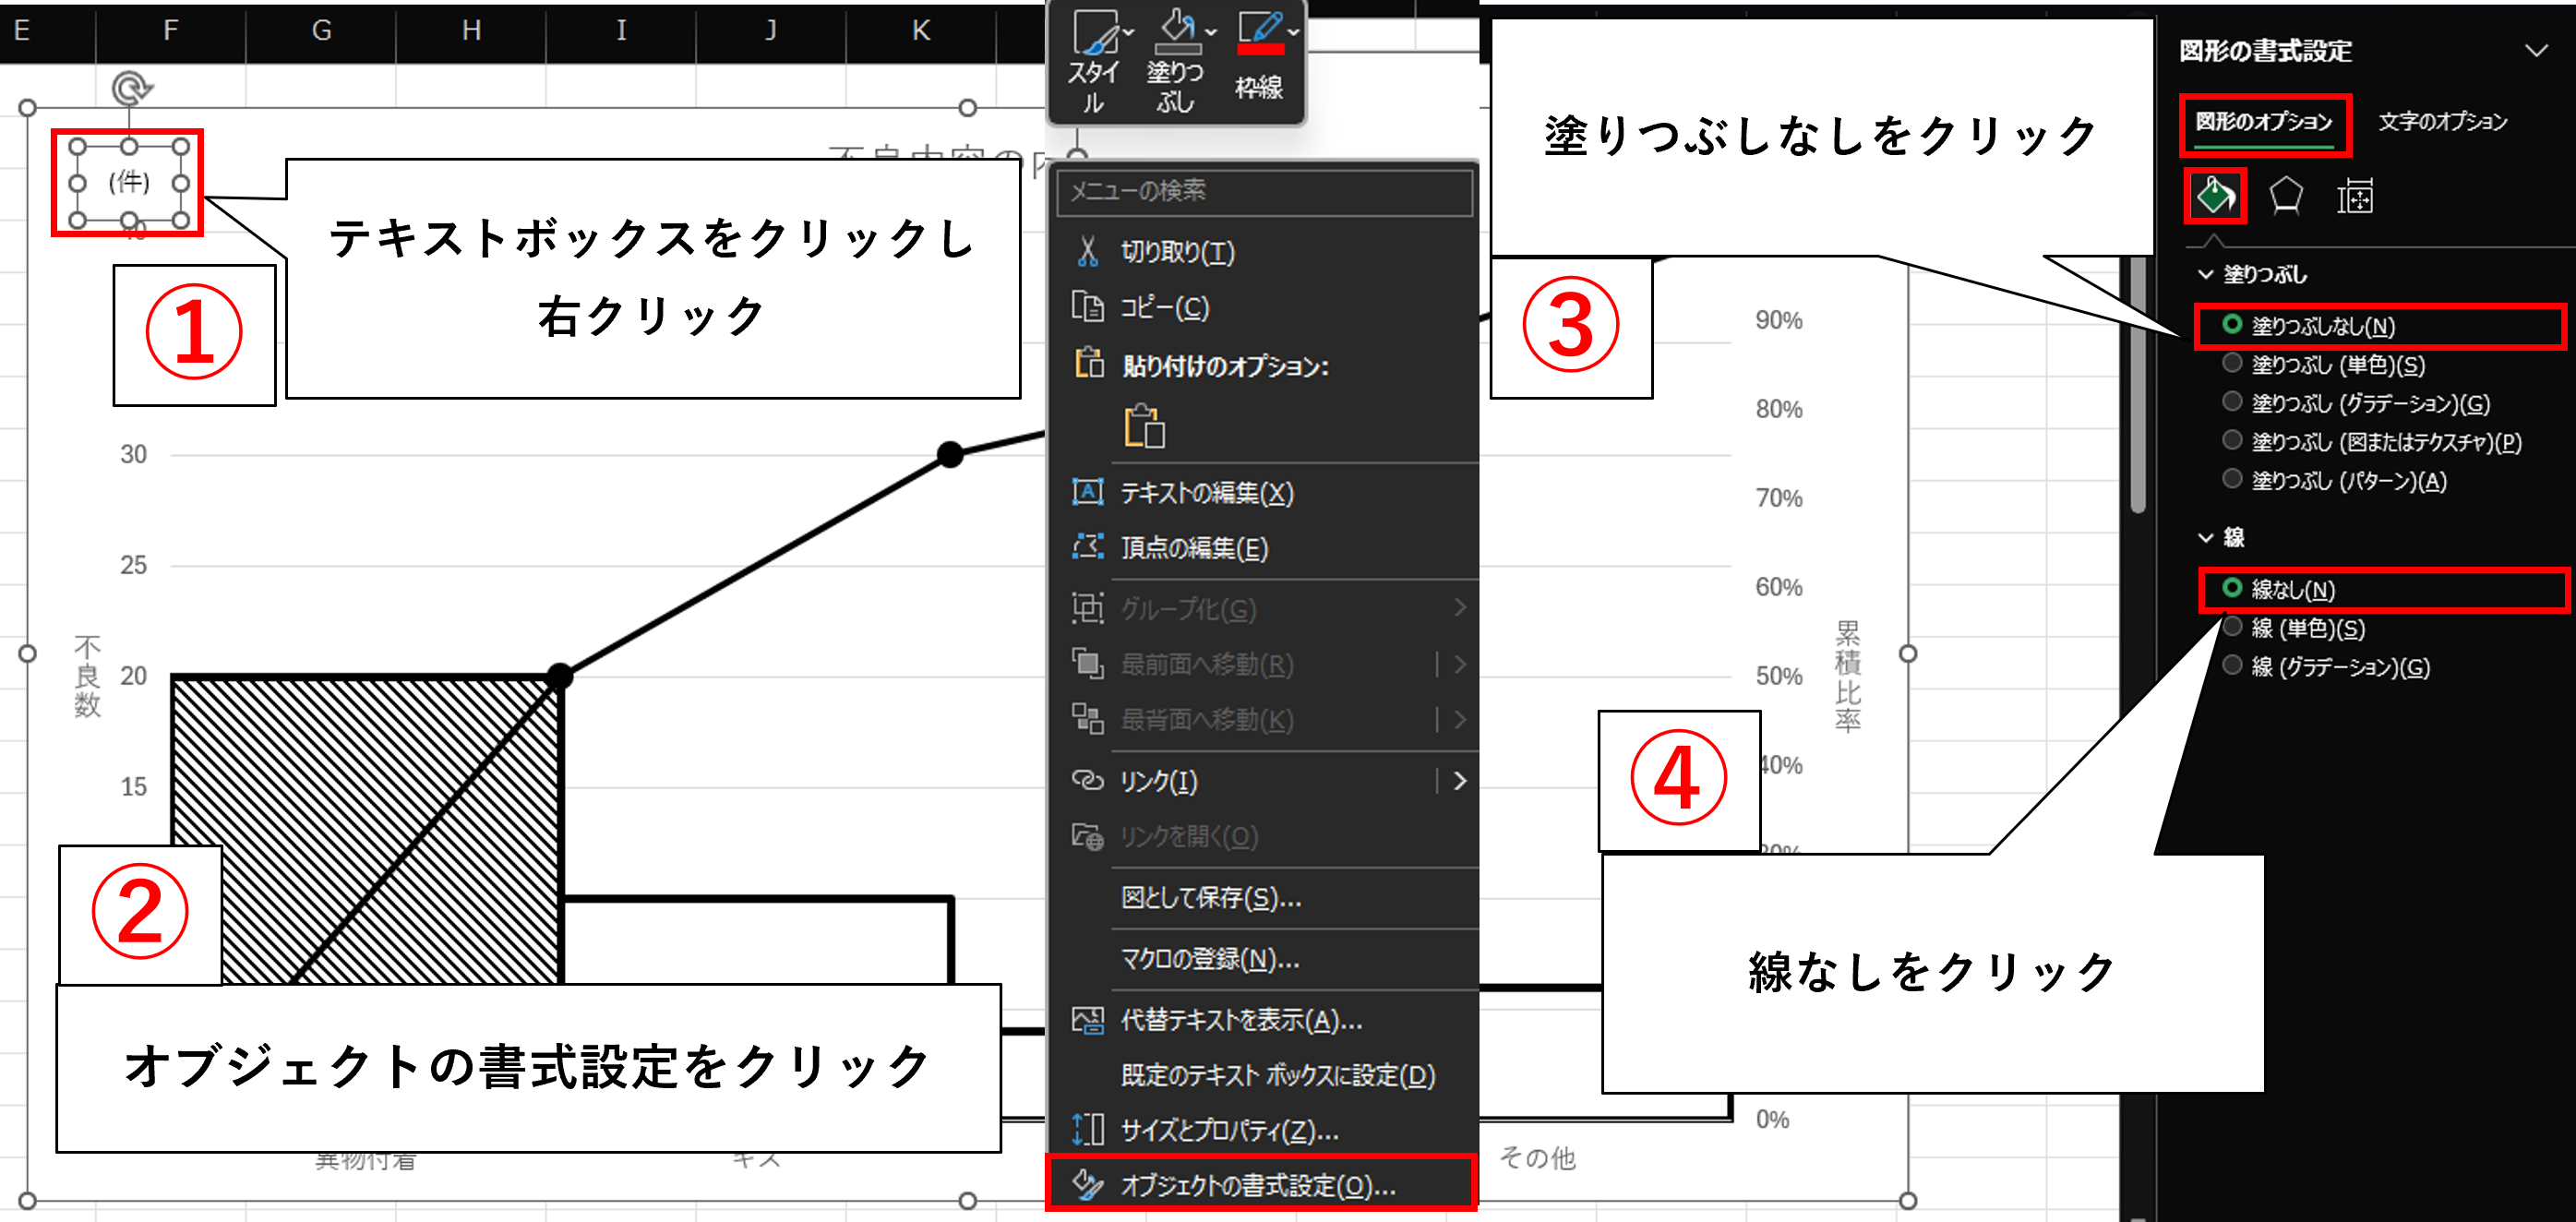Open dropdown arrow beside the スタイル icon
This screenshot has width=2576, height=1222.
pyautogui.click(x=1129, y=32)
